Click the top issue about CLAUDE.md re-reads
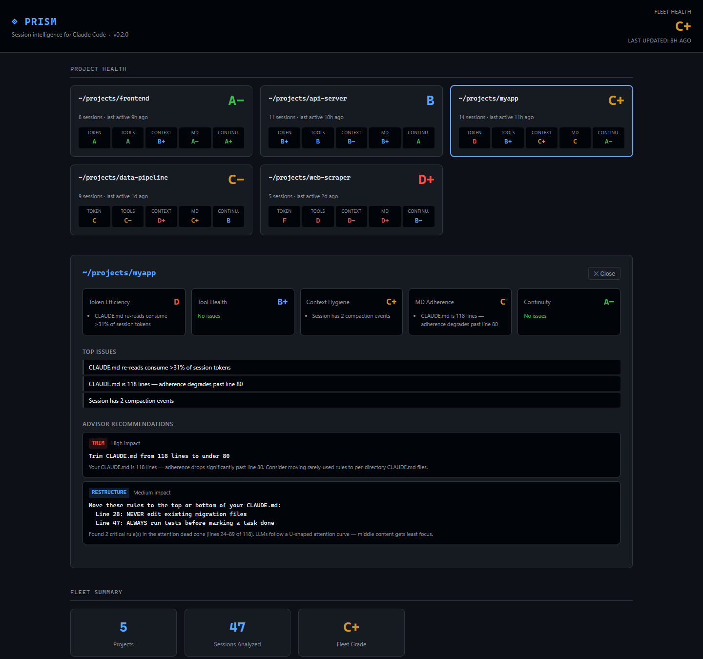703x659 pixels. 351,367
